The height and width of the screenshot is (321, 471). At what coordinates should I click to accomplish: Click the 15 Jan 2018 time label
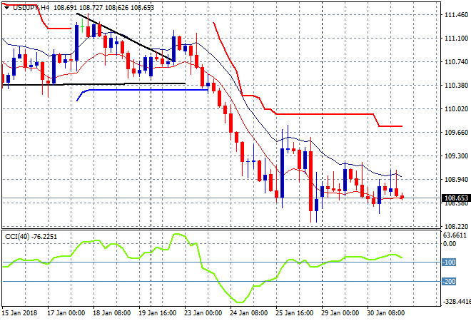click(x=19, y=313)
